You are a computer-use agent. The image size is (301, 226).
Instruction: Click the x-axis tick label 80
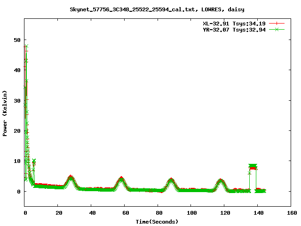pos(159,213)
